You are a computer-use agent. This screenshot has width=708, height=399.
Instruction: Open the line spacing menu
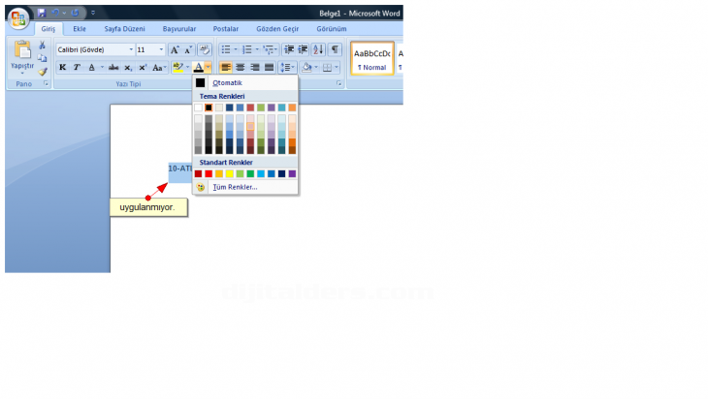(x=287, y=67)
